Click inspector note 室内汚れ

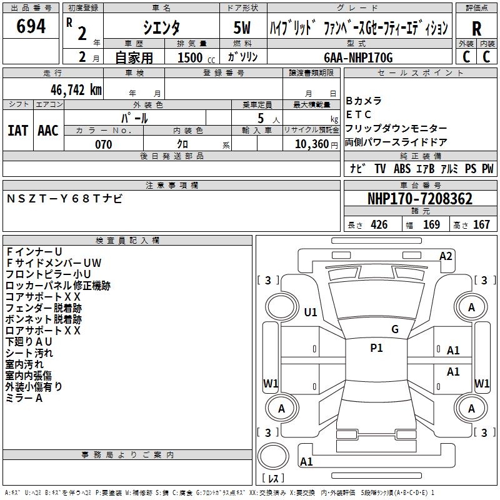pyautogui.click(x=24, y=364)
